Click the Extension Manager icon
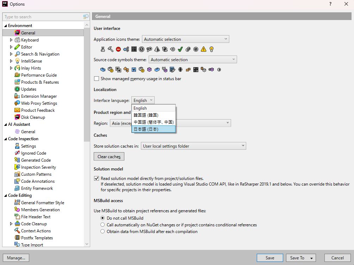Screen dimensions: 354x265 pos(17,96)
